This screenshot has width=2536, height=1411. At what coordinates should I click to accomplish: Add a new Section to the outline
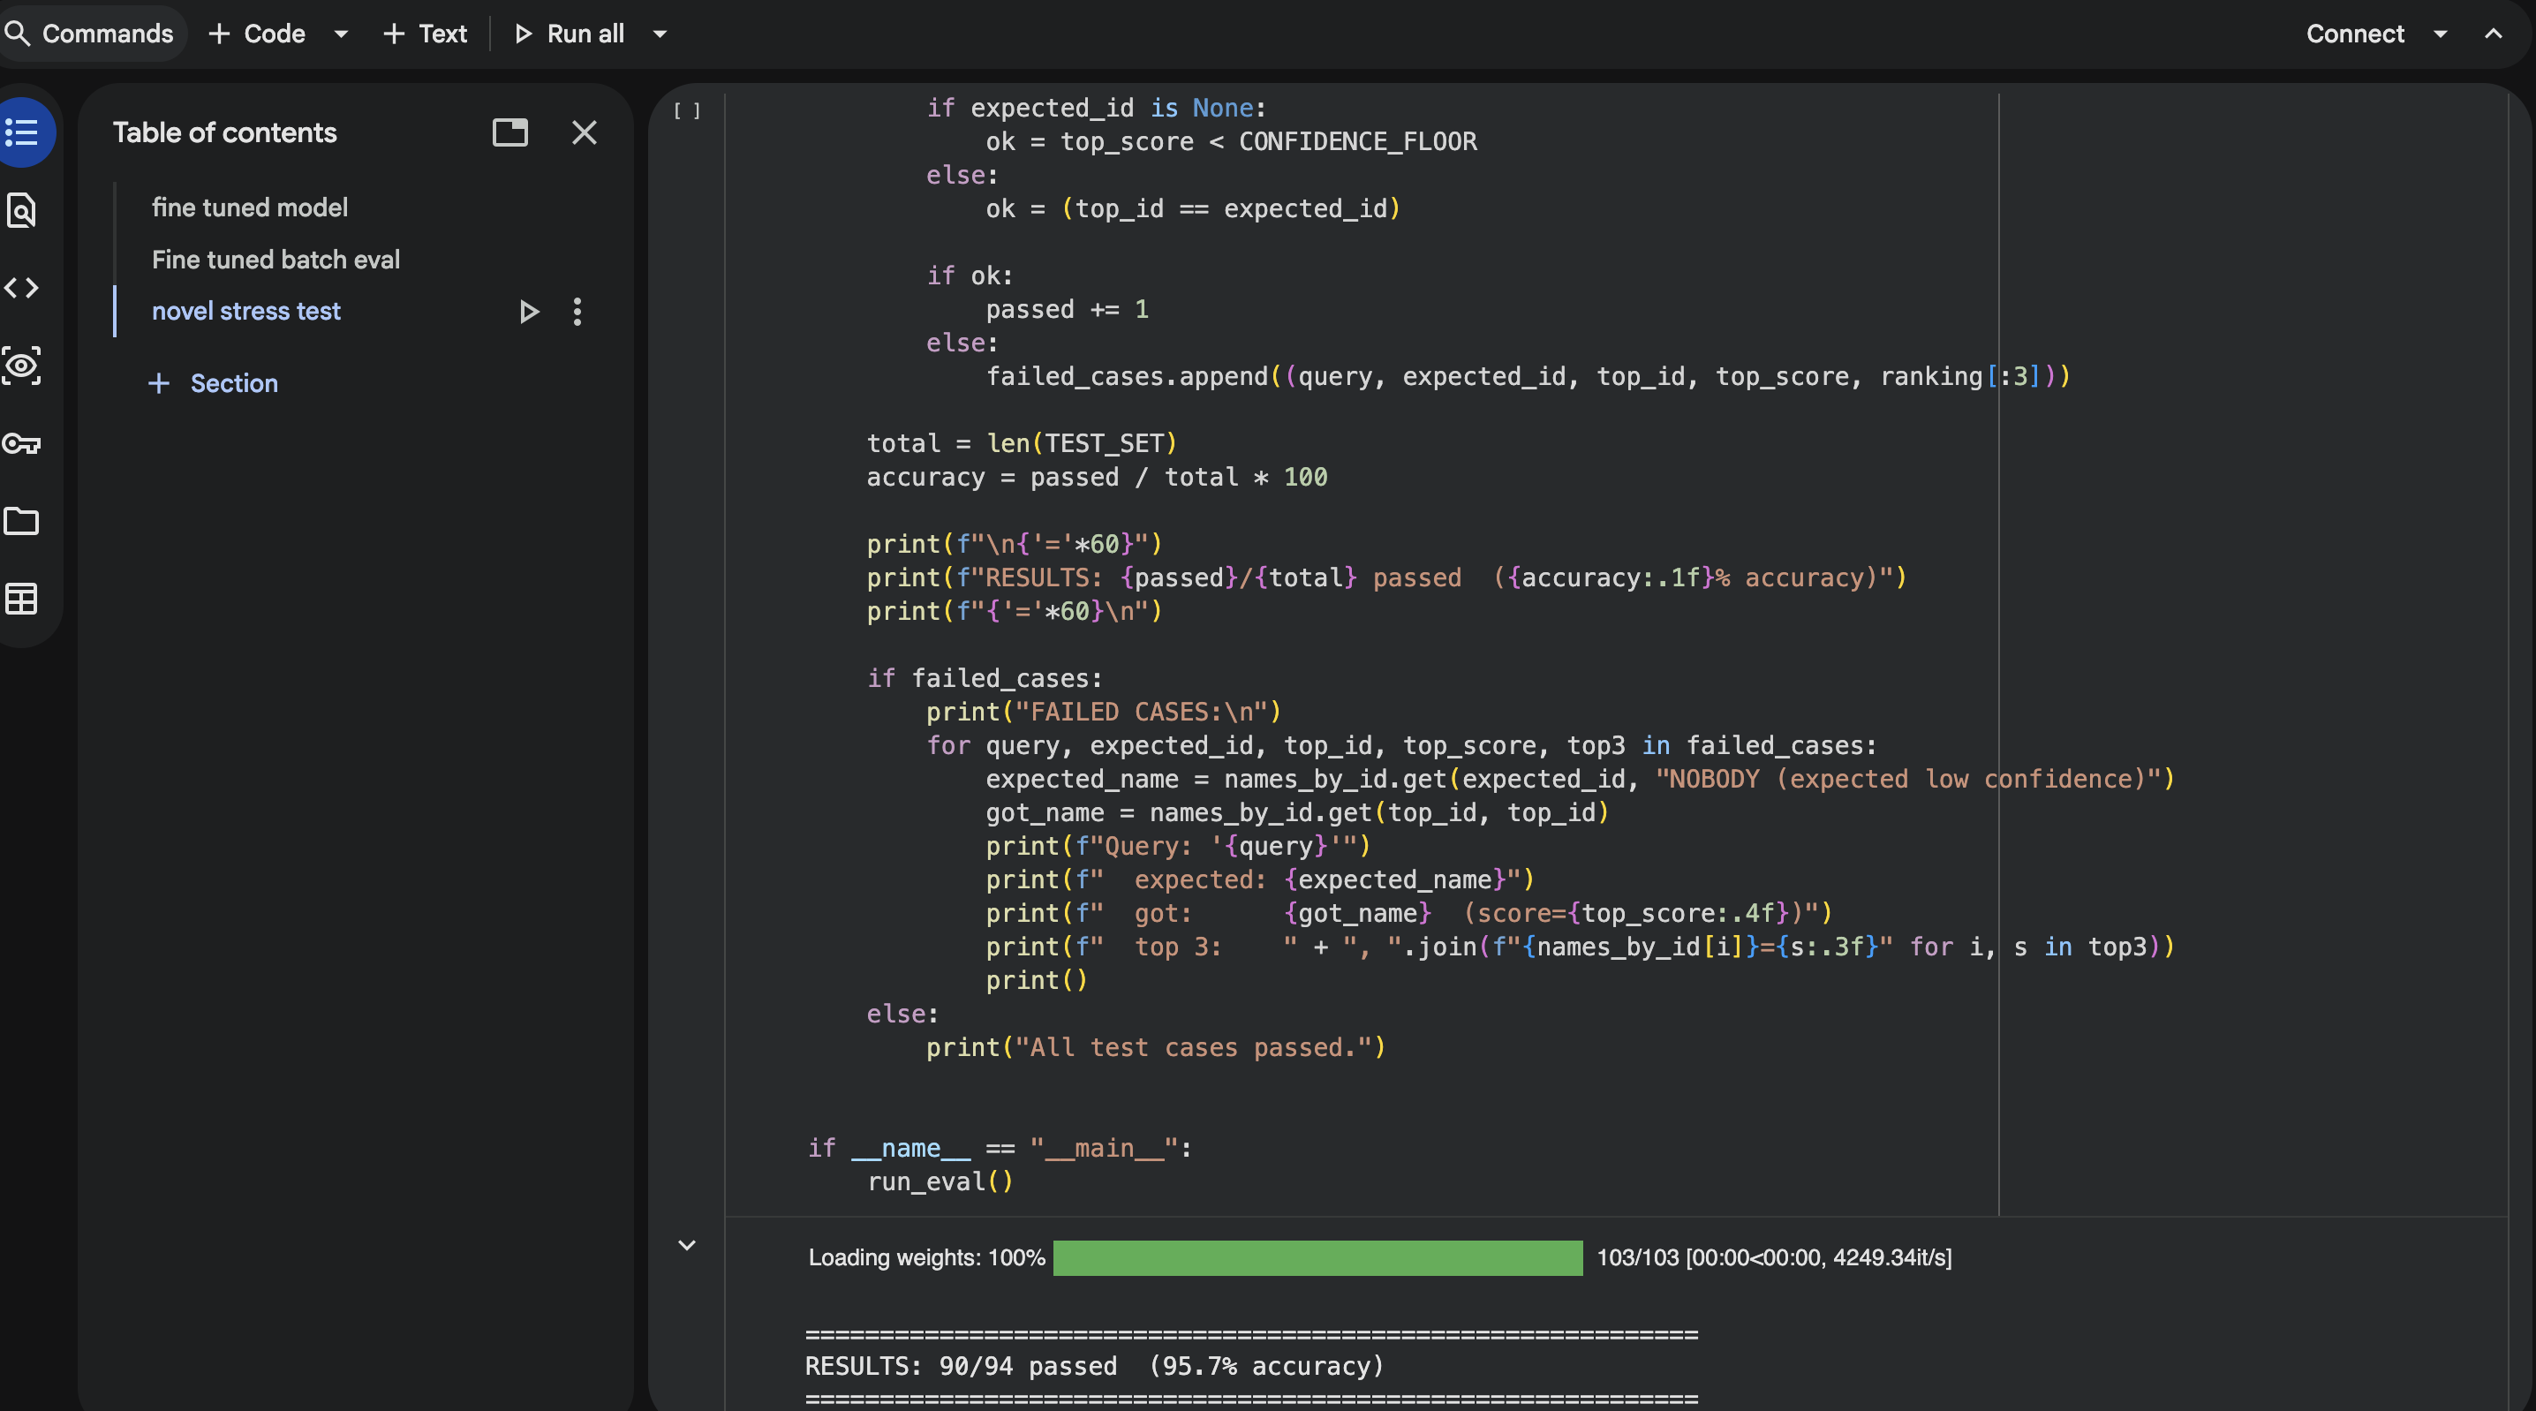coord(214,383)
